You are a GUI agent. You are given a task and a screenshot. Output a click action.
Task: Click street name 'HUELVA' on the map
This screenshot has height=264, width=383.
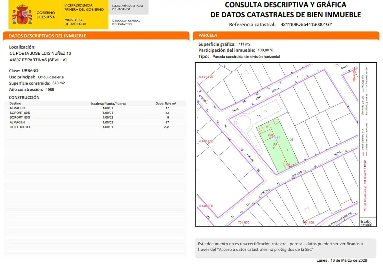click(250, 157)
